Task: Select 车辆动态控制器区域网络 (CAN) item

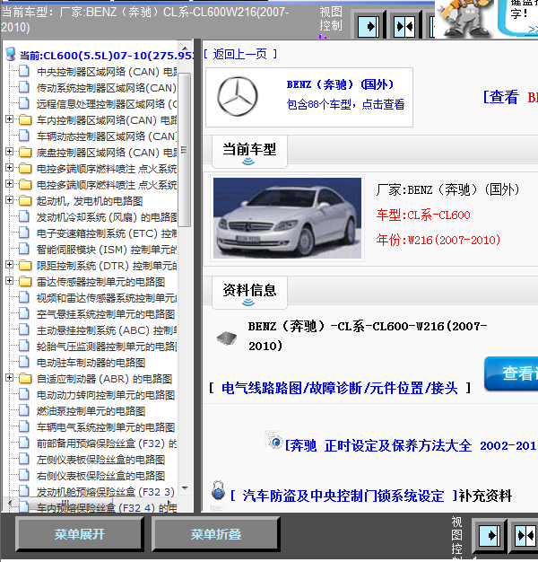Action: [107, 136]
